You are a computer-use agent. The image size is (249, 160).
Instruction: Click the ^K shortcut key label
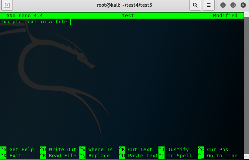[x=122, y=150]
